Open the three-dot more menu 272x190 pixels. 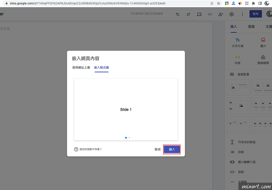click(242, 14)
